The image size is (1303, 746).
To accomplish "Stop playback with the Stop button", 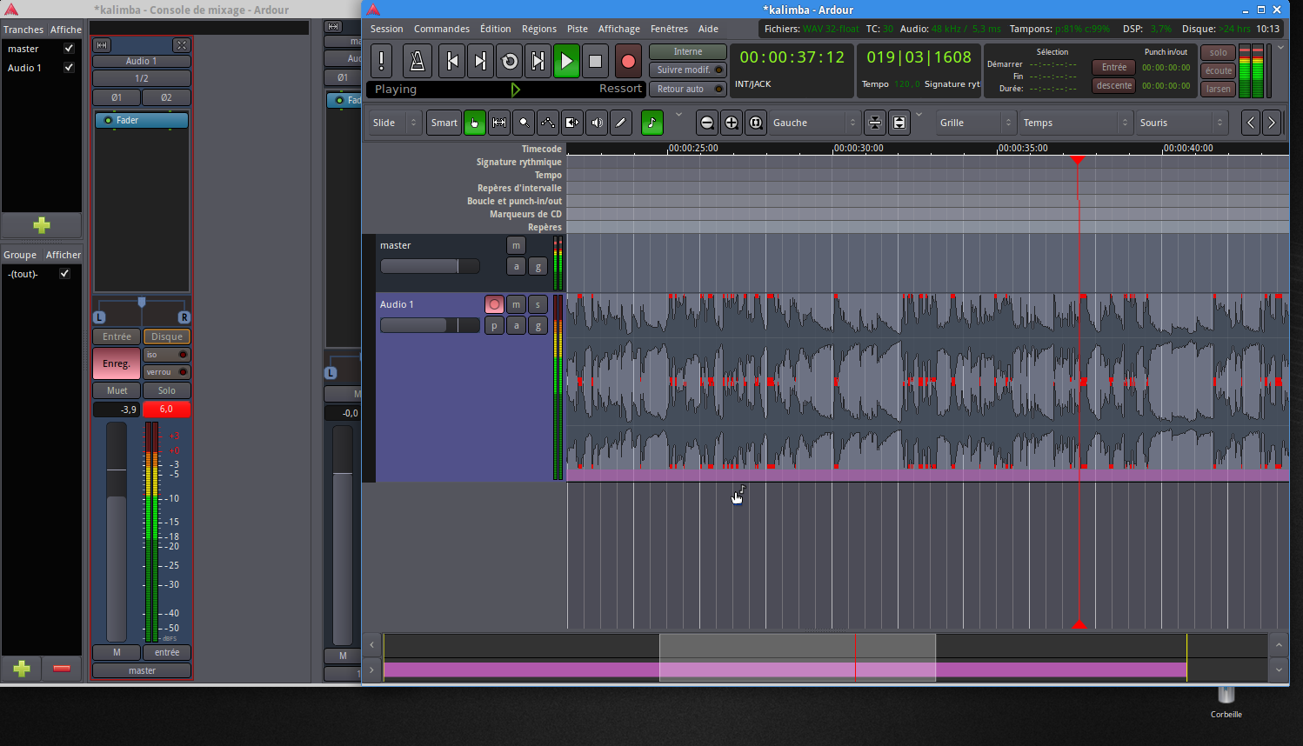I will [x=595, y=61].
